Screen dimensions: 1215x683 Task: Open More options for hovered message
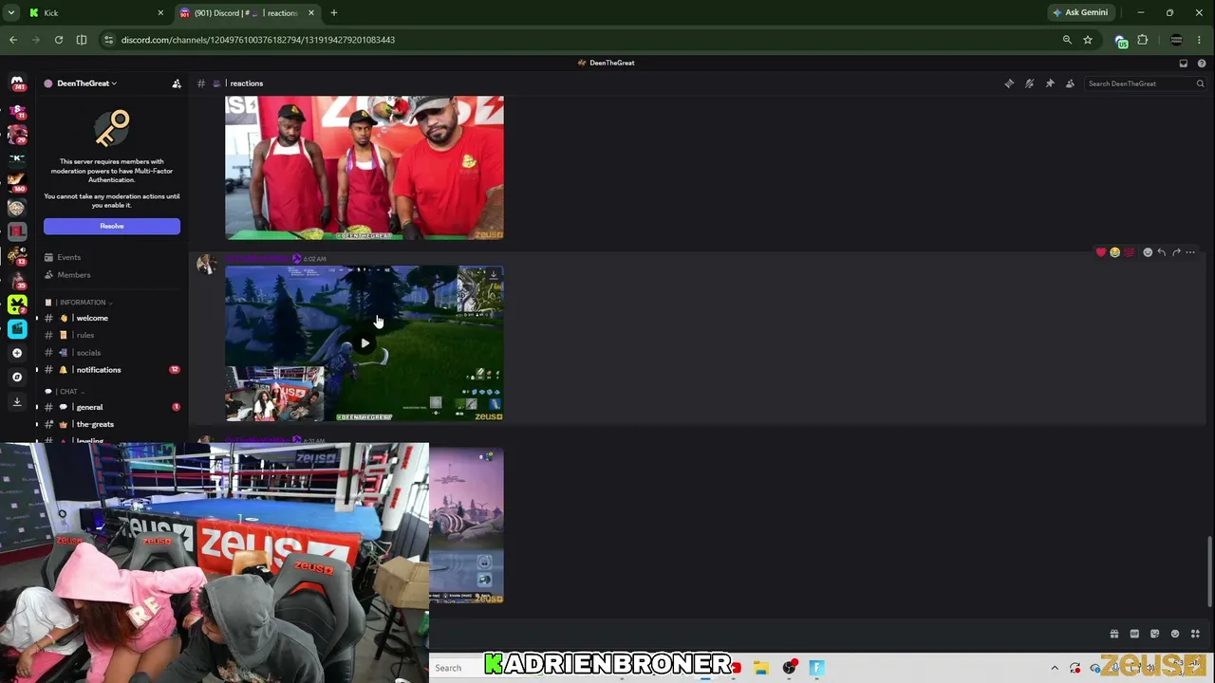point(1190,252)
